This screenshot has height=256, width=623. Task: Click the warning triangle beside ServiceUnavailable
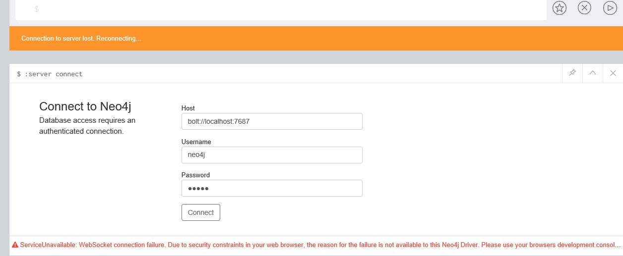click(x=15, y=245)
